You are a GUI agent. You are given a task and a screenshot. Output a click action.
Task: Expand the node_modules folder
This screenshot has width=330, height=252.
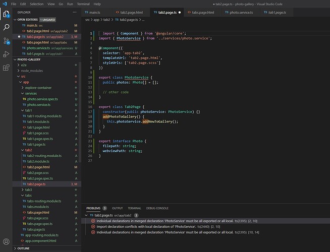[19, 71]
